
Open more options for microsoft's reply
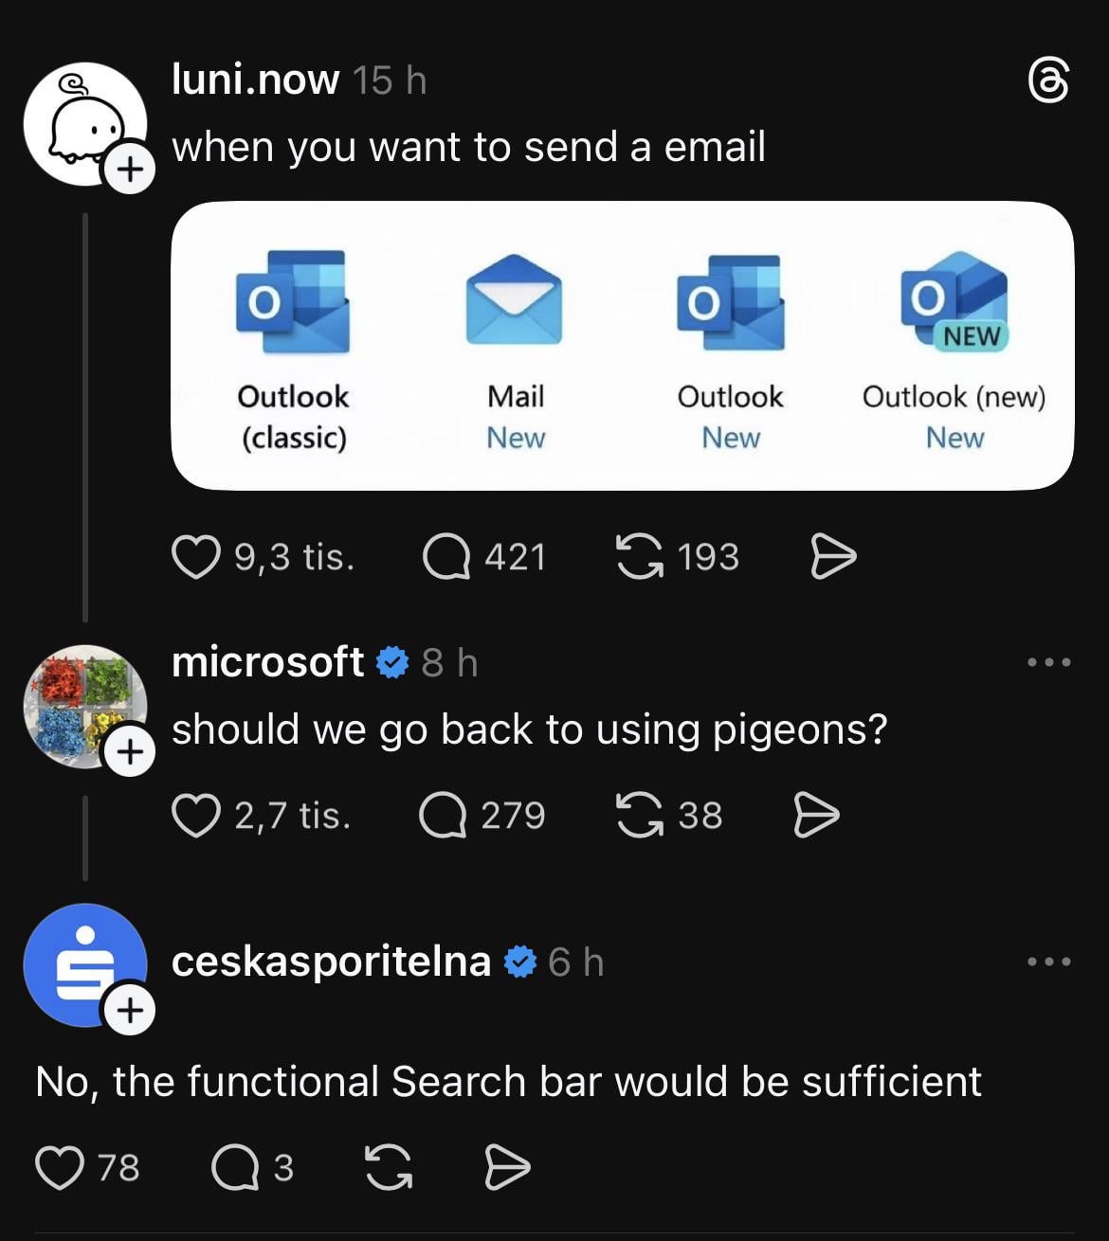pyautogui.click(x=1049, y=662)
